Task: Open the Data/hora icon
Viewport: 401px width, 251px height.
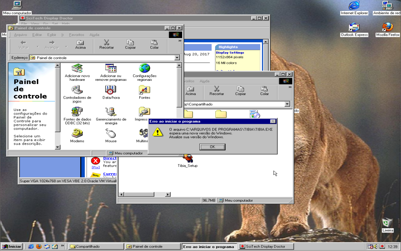Action: pyautogui.click(x=111, y=90)
